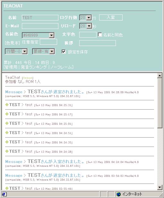Click the scrollbar up arrow
The image size is (164, 198).
160,76
